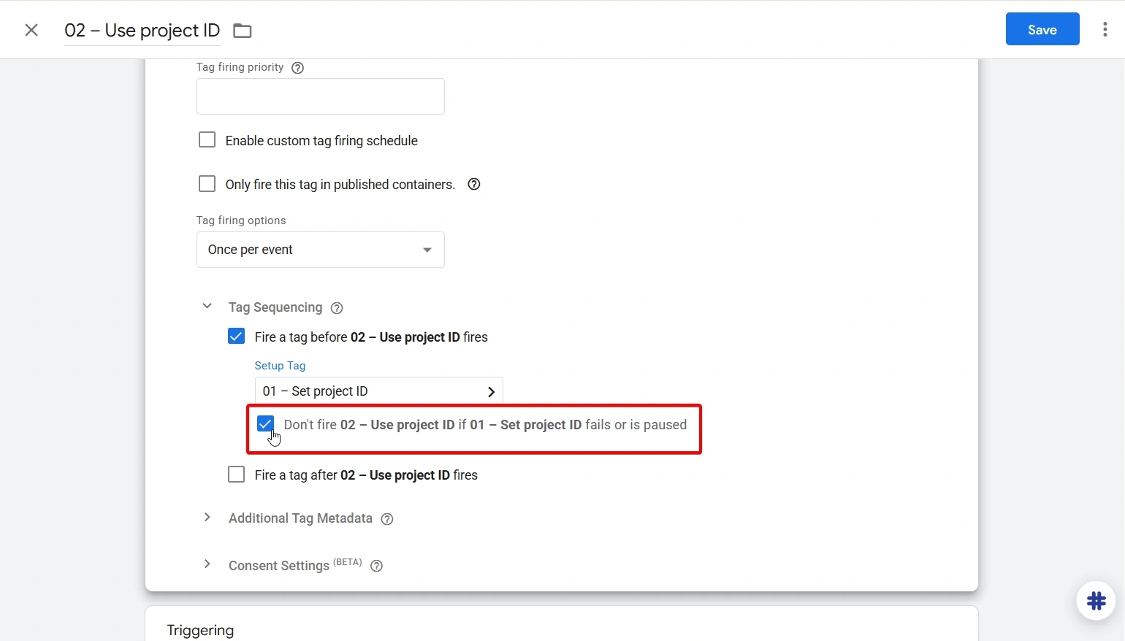Image resolution: width=1125 pixels, height=641 pixels.
Task: Open help icon beside Consent Settings
Action: (376, 566)
